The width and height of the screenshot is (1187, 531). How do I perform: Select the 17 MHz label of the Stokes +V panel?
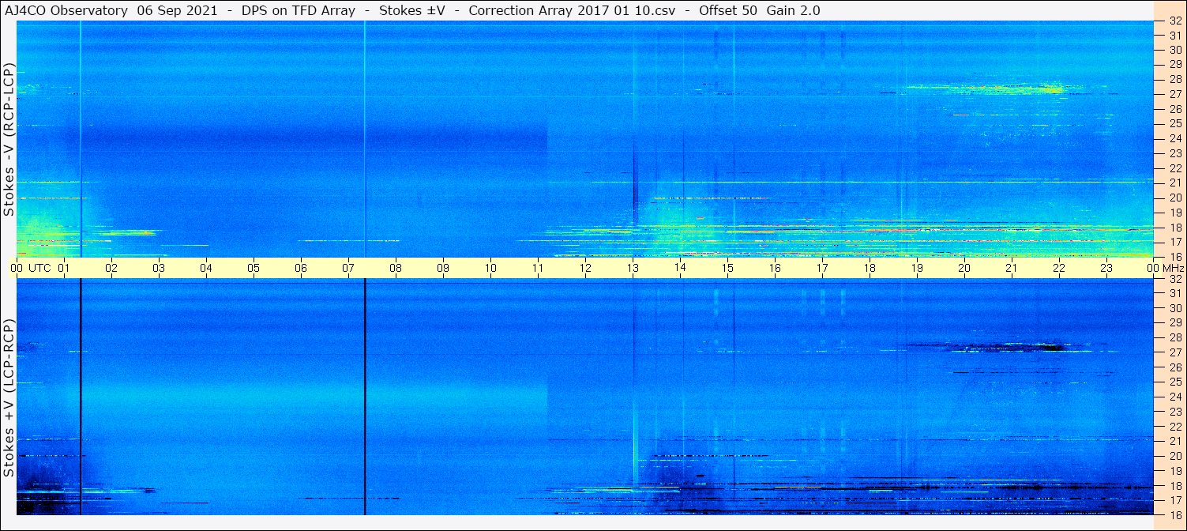(x=1175, y=500)
